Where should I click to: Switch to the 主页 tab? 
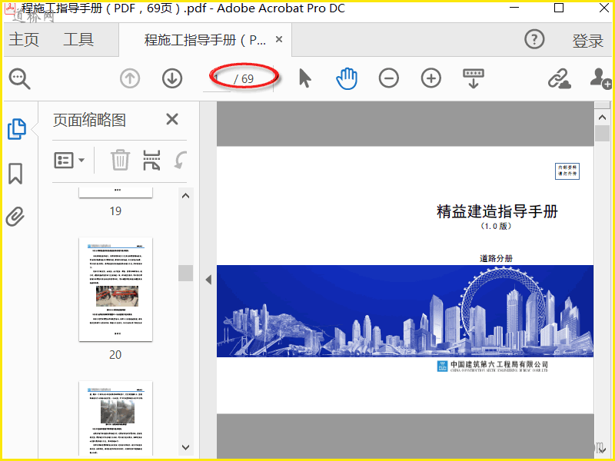coord(24,40)
